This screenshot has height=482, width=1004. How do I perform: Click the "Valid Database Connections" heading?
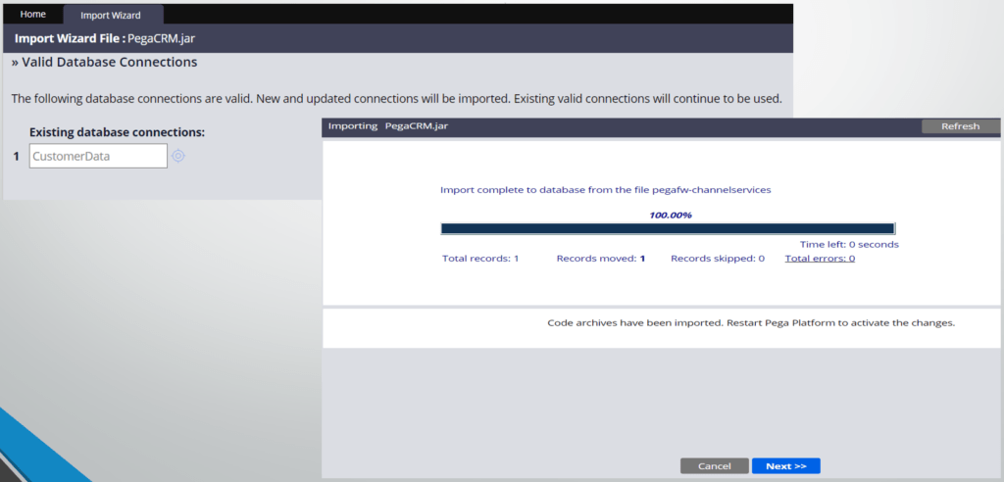pyautogui.click(x=104, y=62)
